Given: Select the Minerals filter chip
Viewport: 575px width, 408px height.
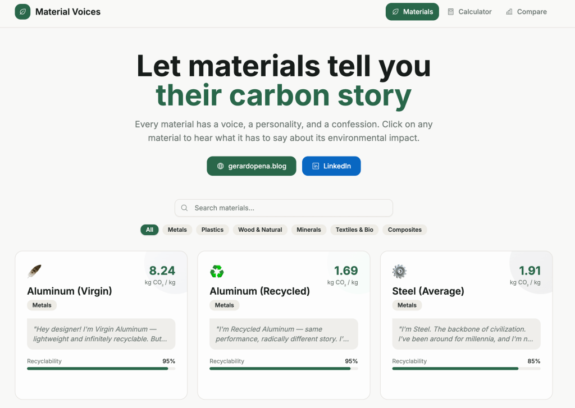Looking at the screenshot, I should pyautogui.click(x=309, y=230).
